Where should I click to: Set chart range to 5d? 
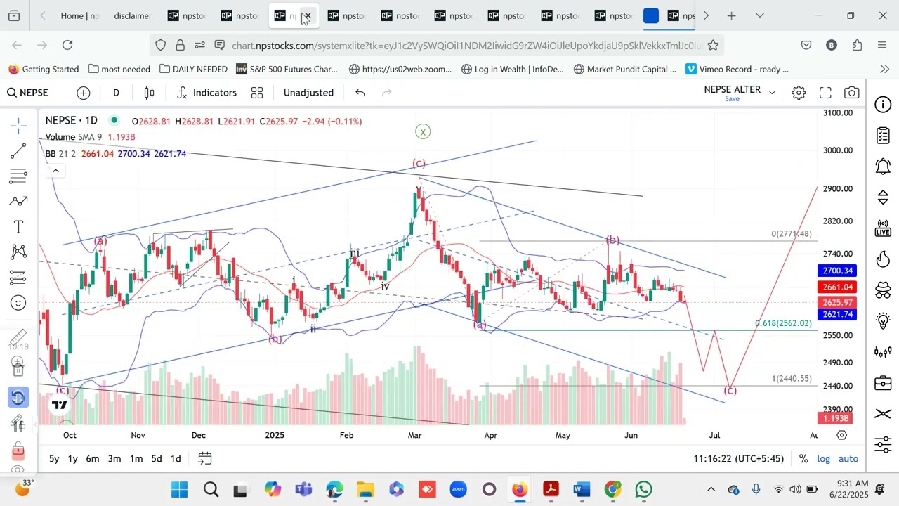pos(157,459)
